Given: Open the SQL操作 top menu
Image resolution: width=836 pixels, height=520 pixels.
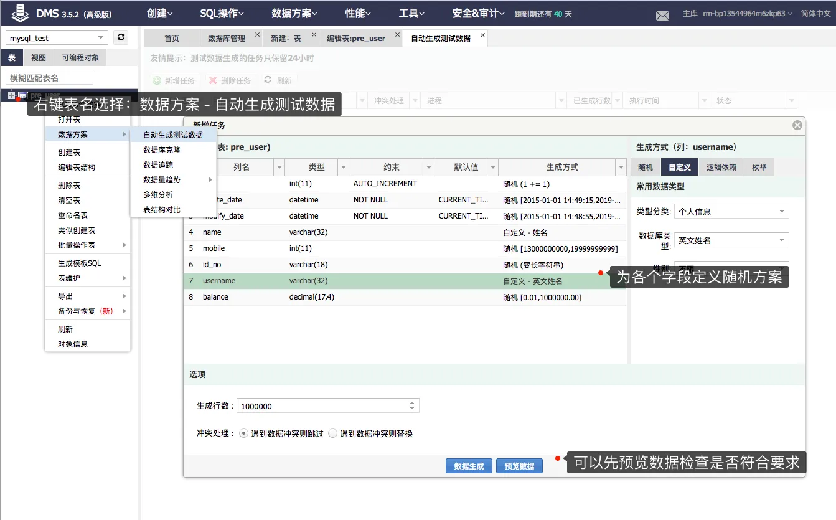Looking at the screenshot, I should point(222,13).
